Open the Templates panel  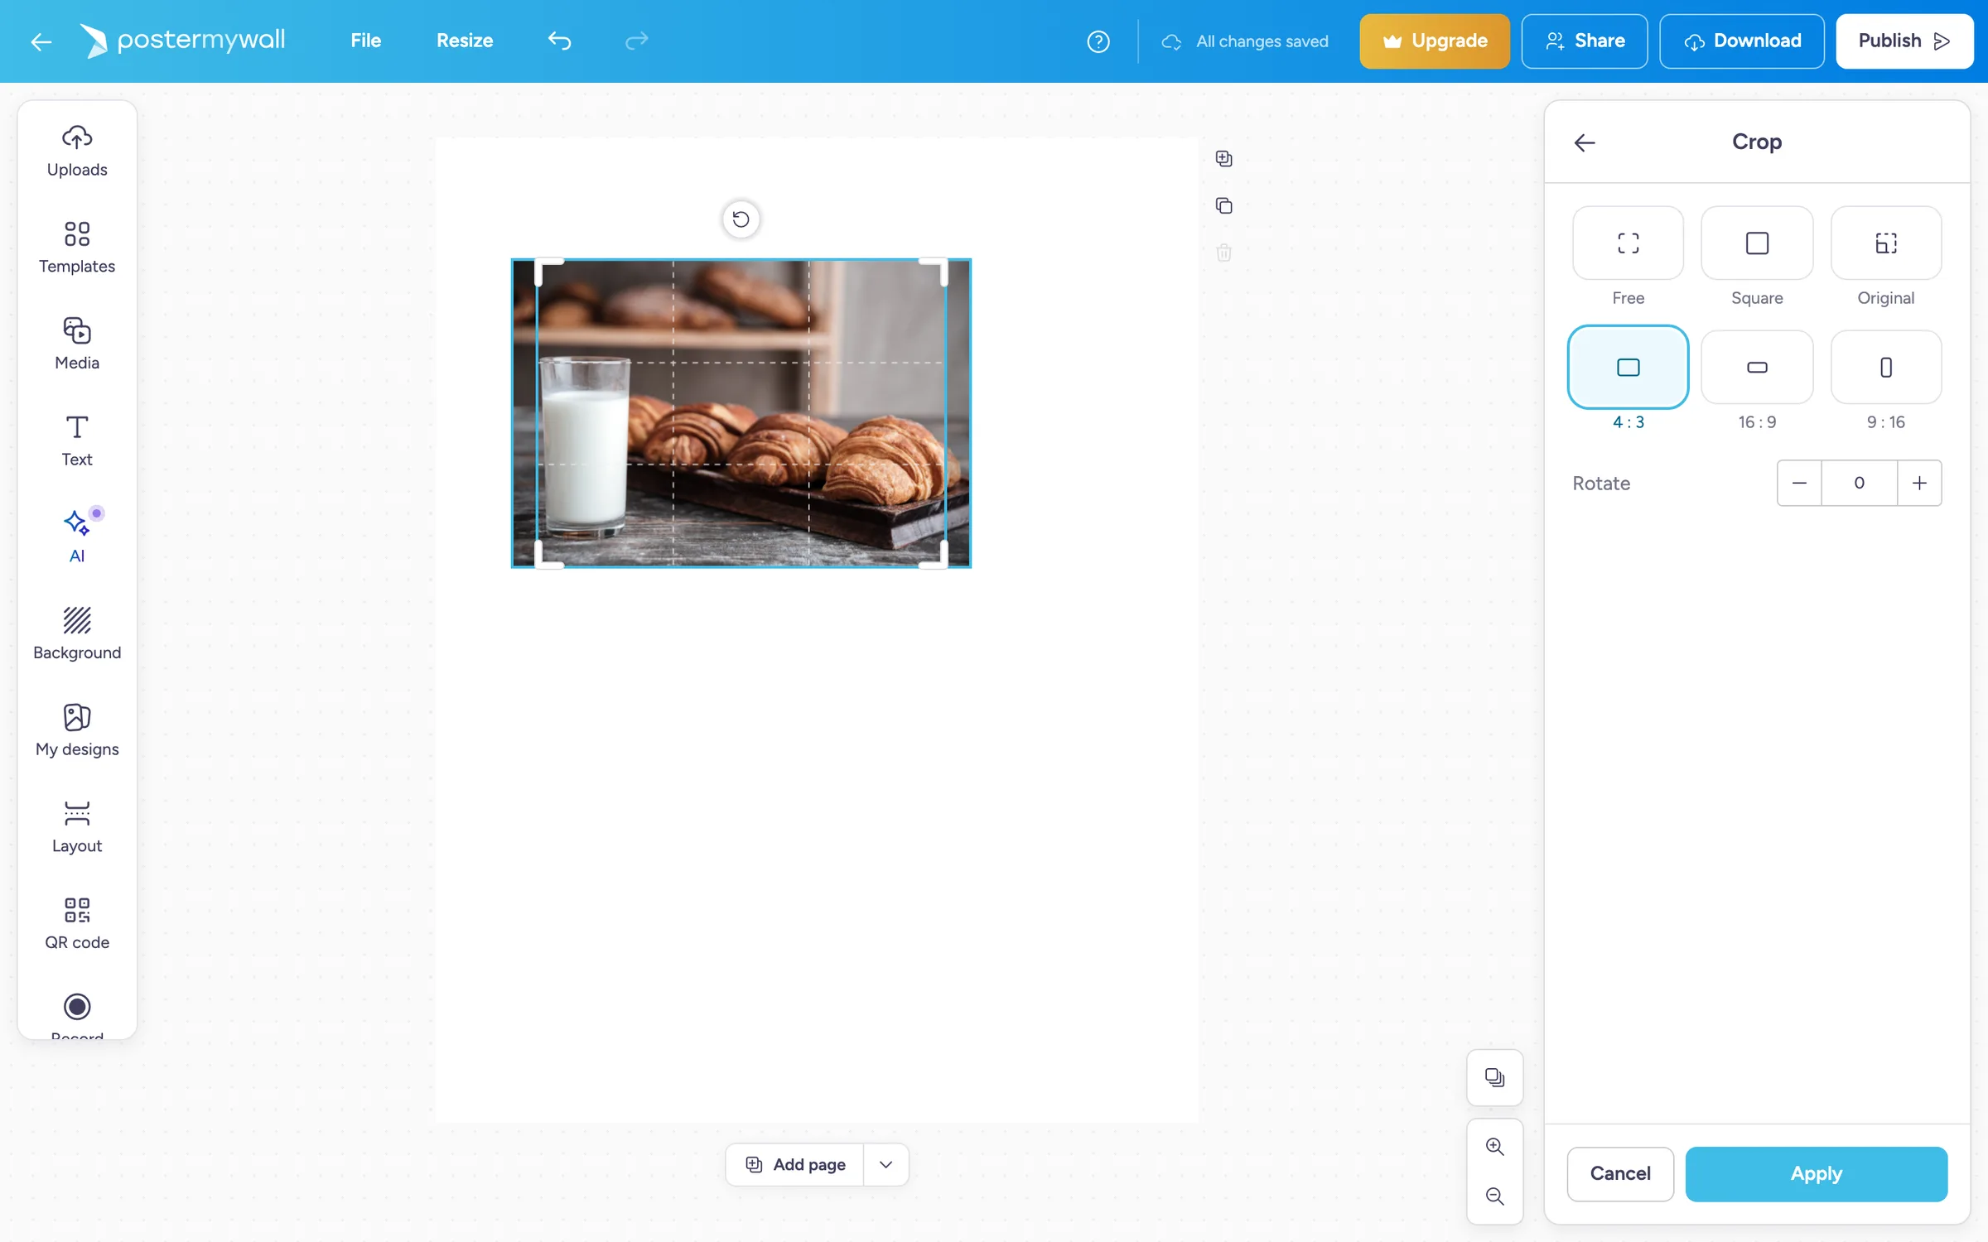[x=77, y=248]
